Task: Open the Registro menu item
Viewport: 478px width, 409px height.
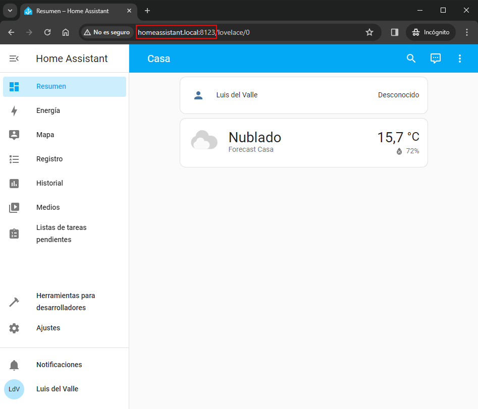Action: click(x=65, y=159)
